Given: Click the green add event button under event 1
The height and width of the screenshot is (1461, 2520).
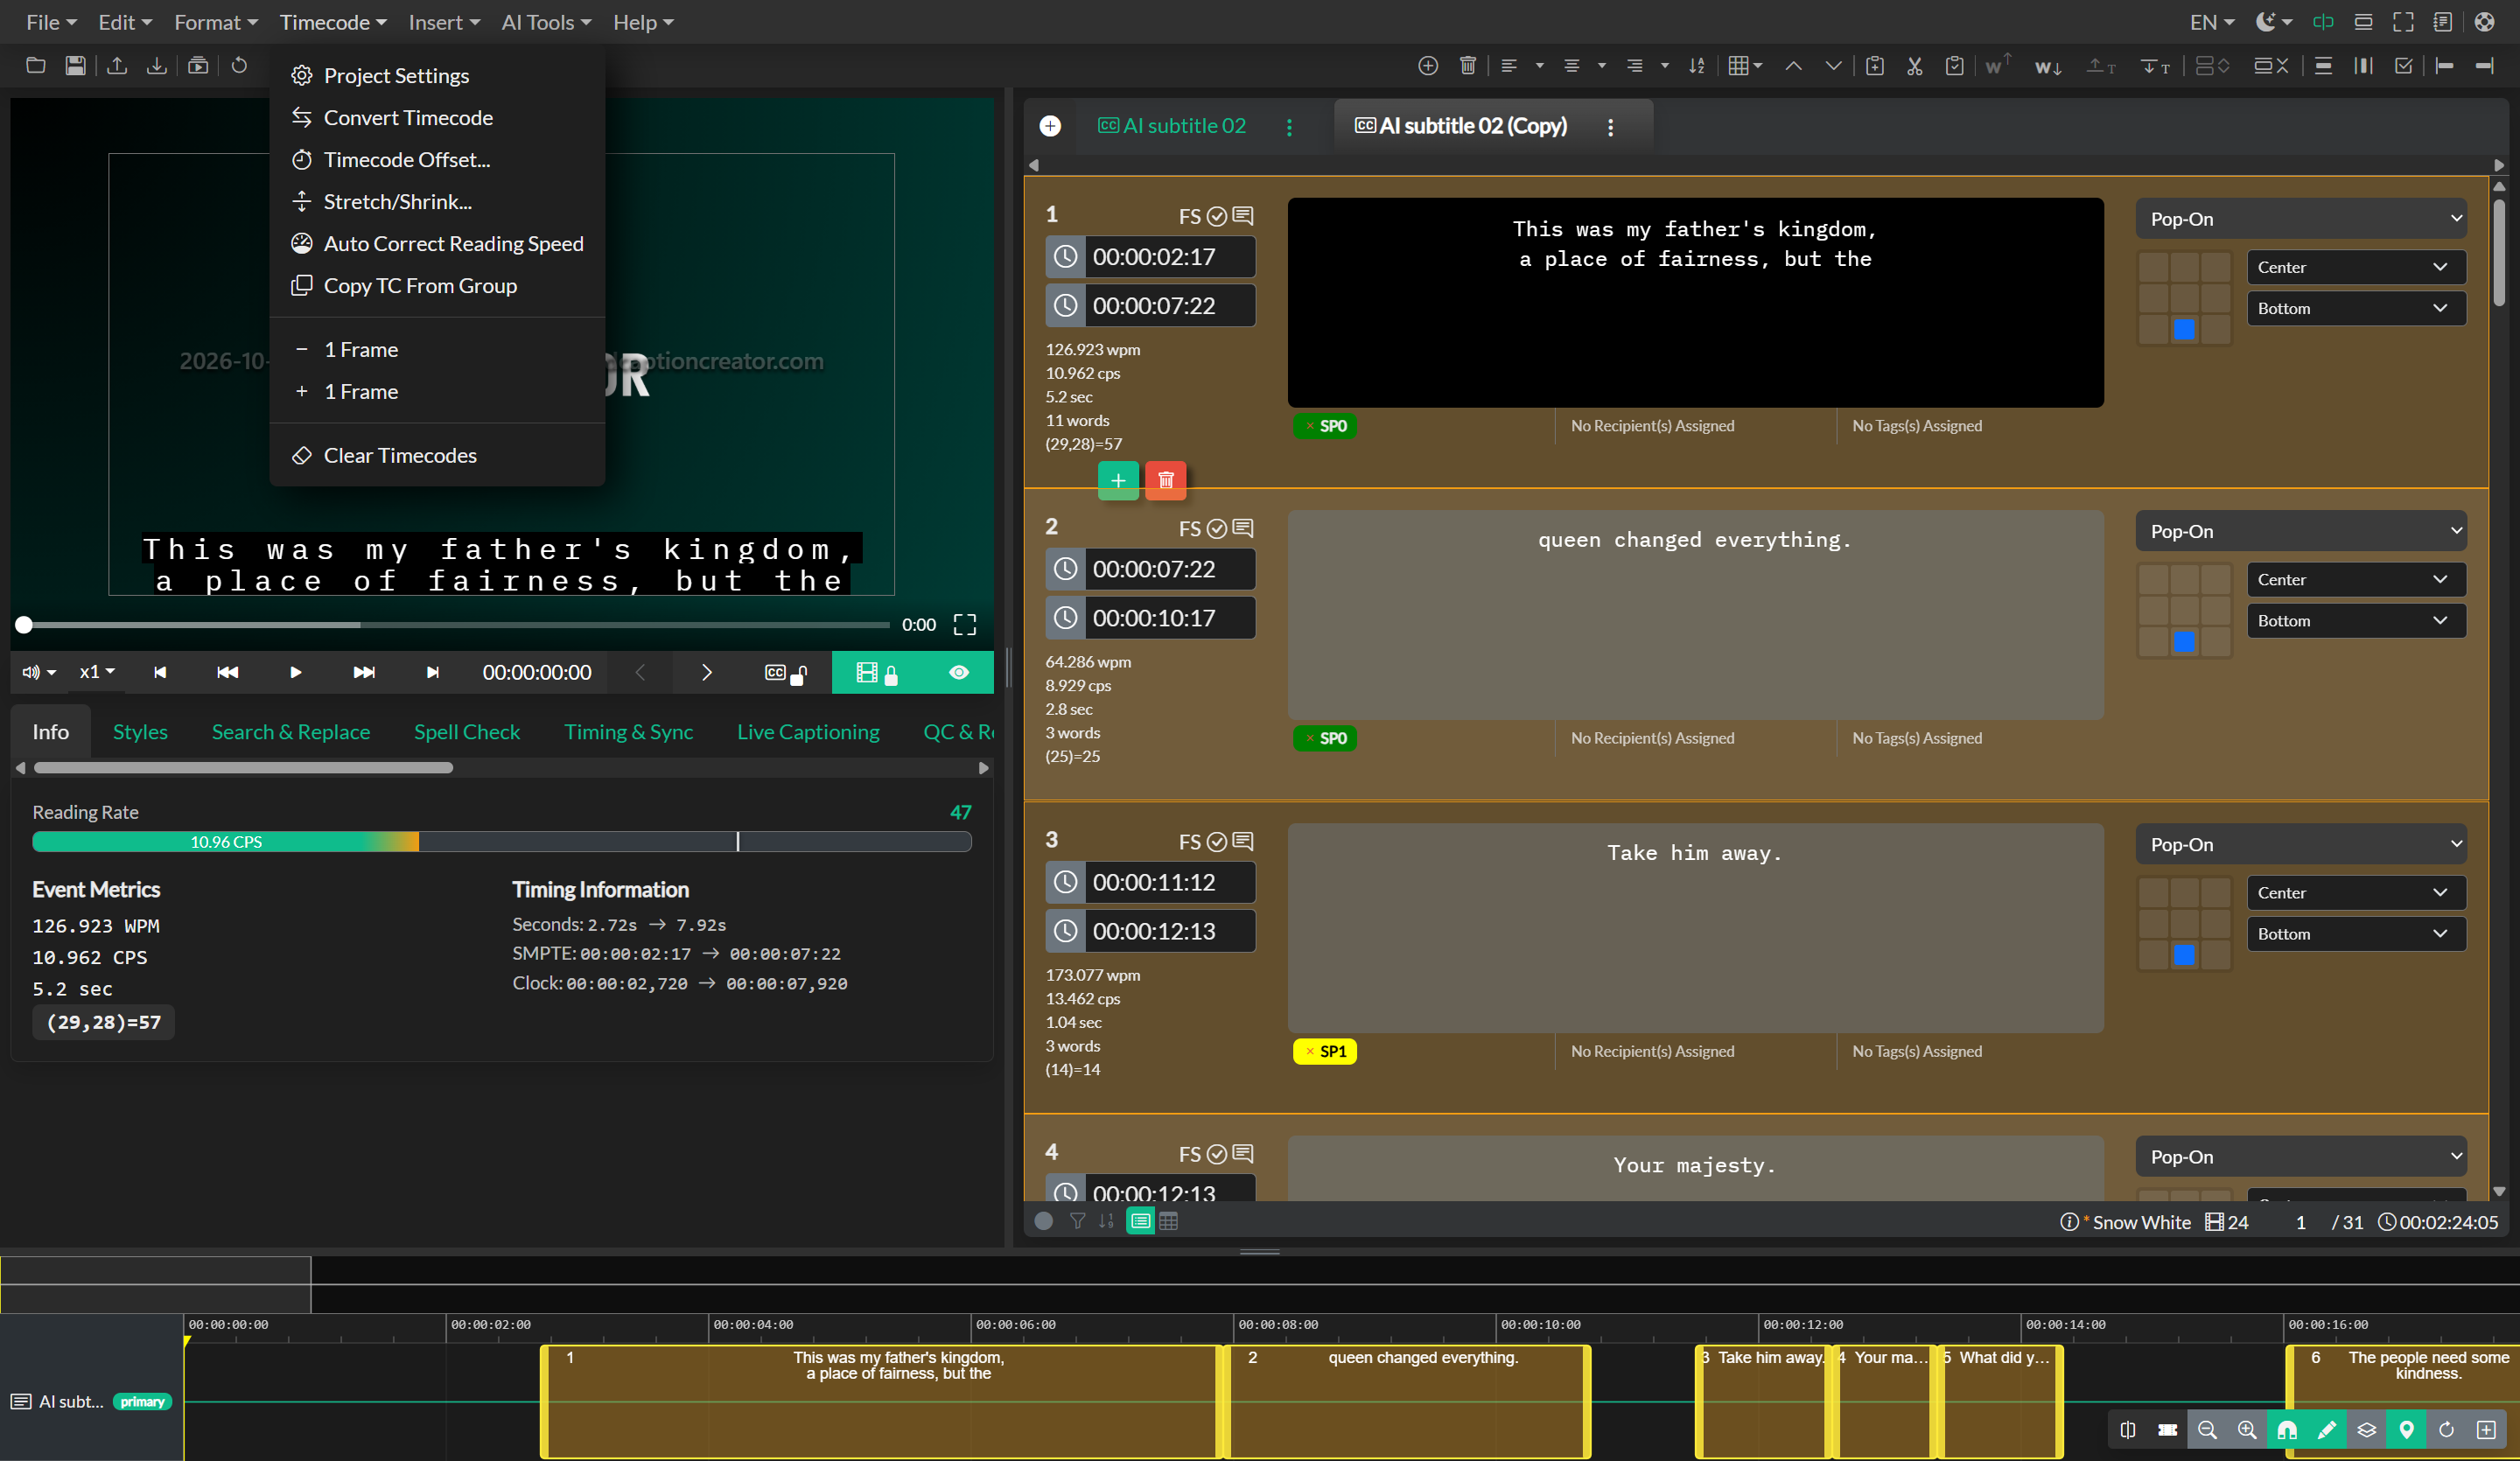Looking at the screenshot, I should [1118, 480].
